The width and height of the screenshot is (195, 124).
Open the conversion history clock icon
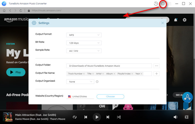tap(156, 4)
